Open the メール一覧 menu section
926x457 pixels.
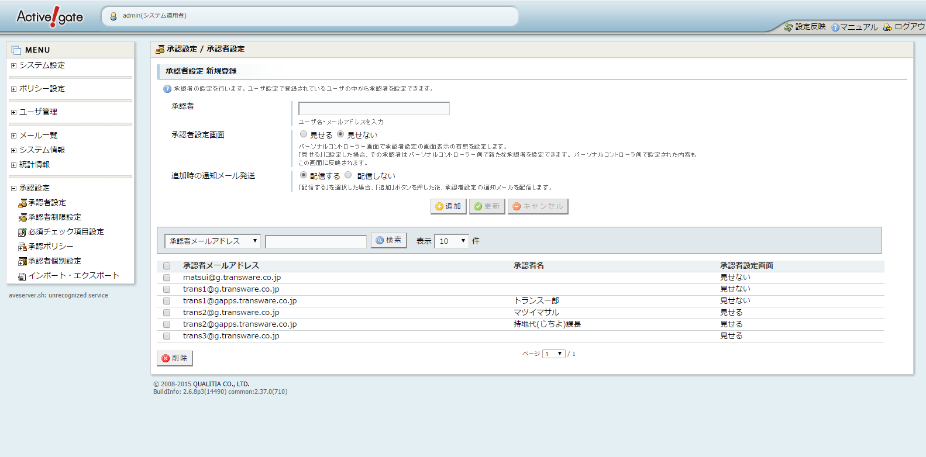click(13, 136)
